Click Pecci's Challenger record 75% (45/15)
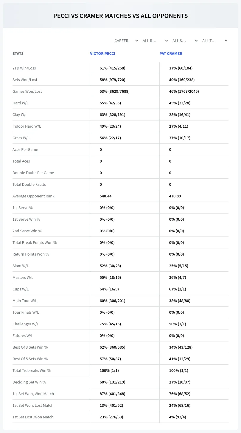The width and height of the screenshot is (241, 433). coord(110,324)
